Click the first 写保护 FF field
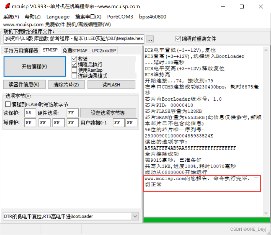The height and width of the screenshot is (235, 271). pyautogui.click(x=30, y=123)
